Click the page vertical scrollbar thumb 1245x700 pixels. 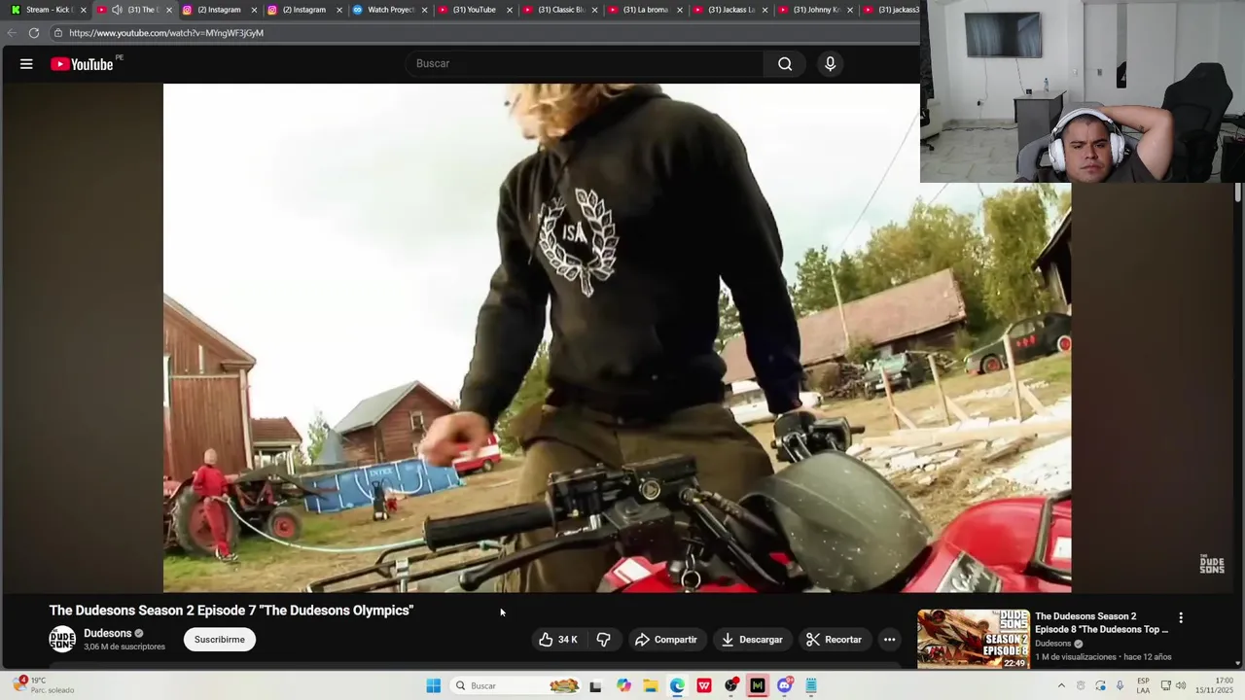point(1238,192)
